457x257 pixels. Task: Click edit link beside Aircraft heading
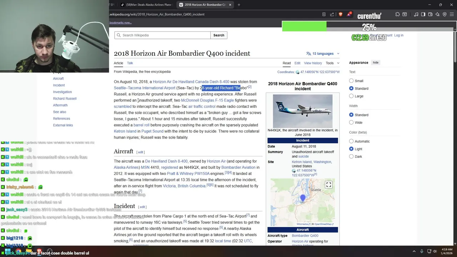pyautogui.click(x=141, y=152)
